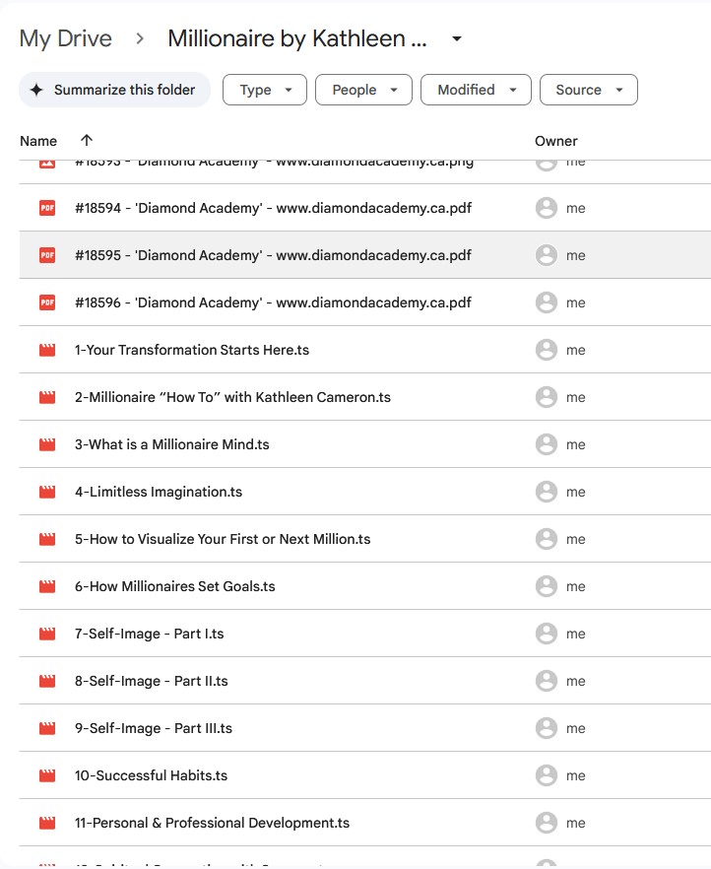Click owner avatar for 7-Self-Image - Part I
The height and width of the screenshot is (869, 711).
click(546, 634)
